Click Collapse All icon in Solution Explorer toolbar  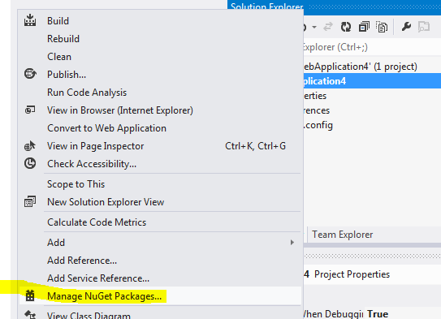(364, 27)
